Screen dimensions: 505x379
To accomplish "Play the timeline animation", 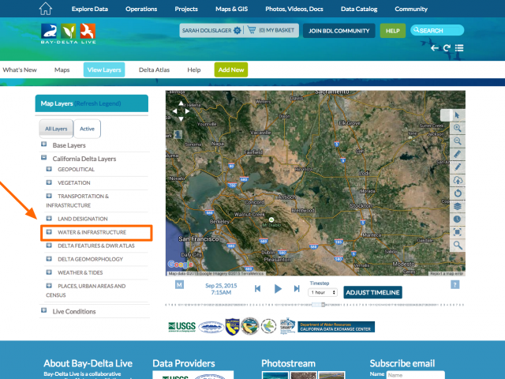I will click(x=278, y=288).
